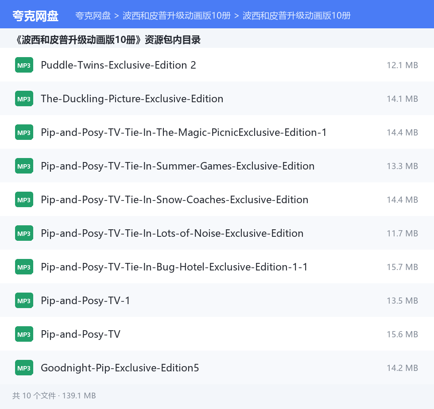Click the 15.6 MB size value

(402, 334)
